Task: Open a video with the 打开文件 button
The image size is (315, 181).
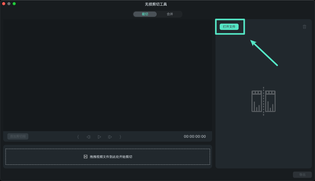Action: [x=229, y=26]
